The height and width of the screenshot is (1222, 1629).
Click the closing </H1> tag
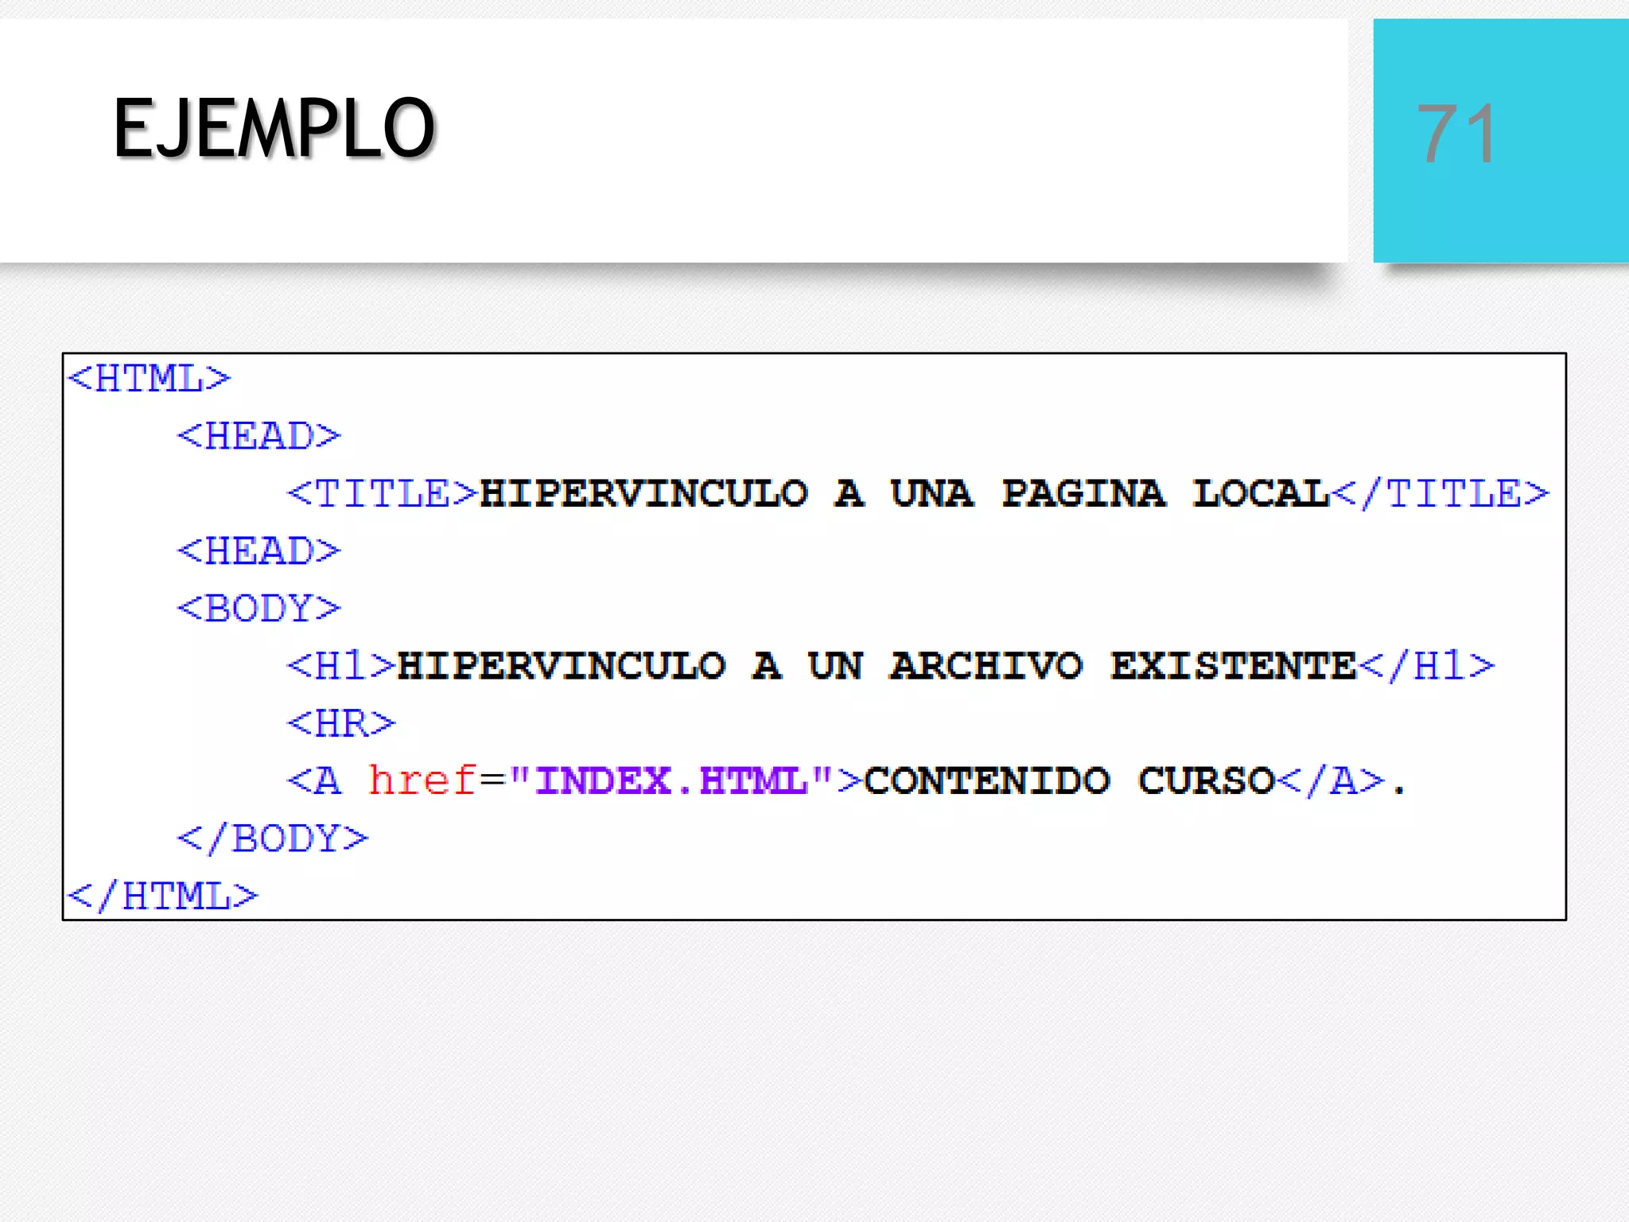coord(1427,666)
